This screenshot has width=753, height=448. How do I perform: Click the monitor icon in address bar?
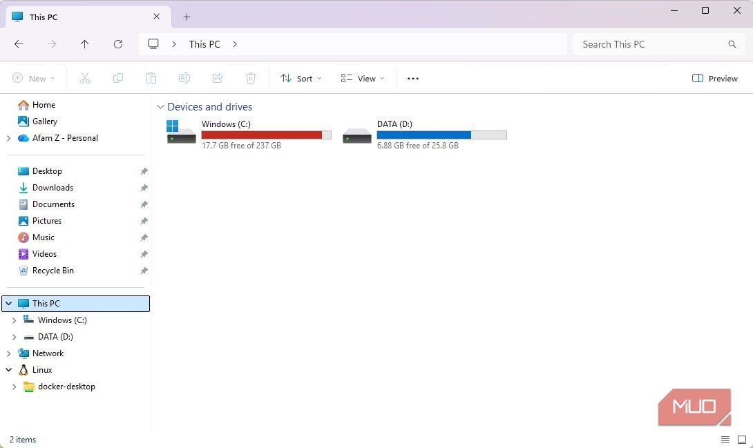pos(153,44)
